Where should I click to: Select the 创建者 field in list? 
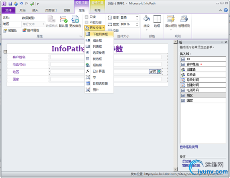click(203, 70)
